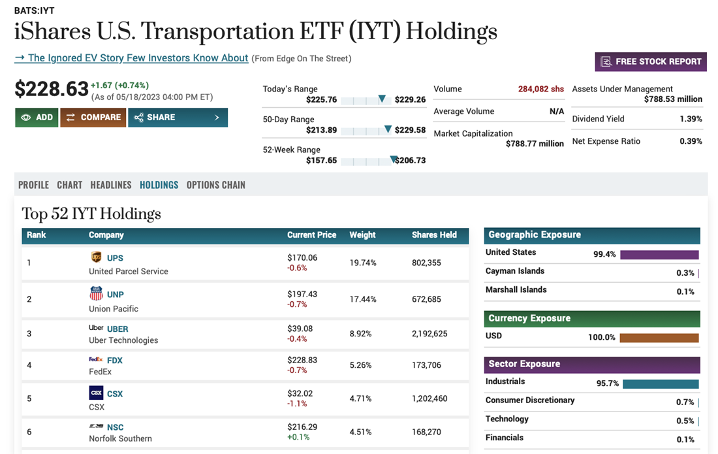This screenshot has width=718, height=454.
Task: Expand the Share button arrow
Action: [x=217, y=118]
